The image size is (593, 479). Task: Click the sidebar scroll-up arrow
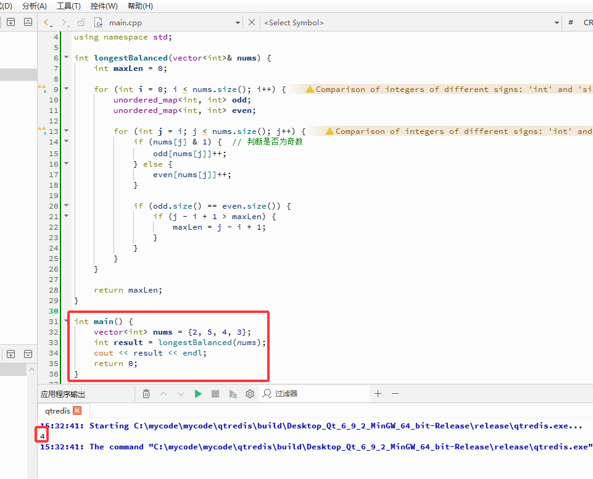(x=31, y=369)
